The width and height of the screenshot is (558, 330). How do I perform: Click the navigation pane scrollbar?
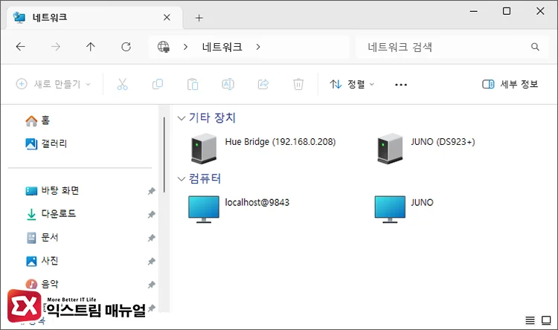(164, 155)
